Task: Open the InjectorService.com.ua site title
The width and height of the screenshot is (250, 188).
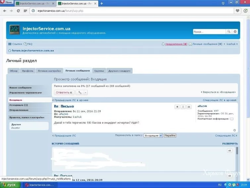Action: pos(46,29)
